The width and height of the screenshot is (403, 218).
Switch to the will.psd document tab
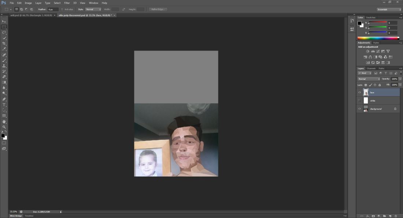[32, 15]
